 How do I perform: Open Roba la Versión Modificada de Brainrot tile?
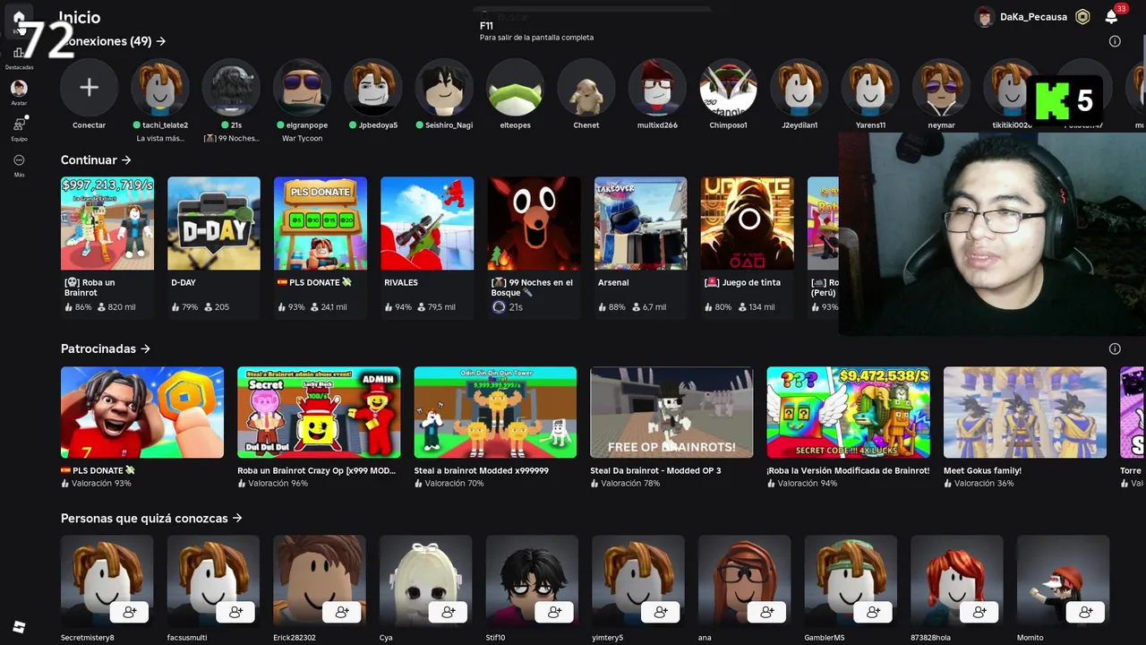(x=848, y=412)
